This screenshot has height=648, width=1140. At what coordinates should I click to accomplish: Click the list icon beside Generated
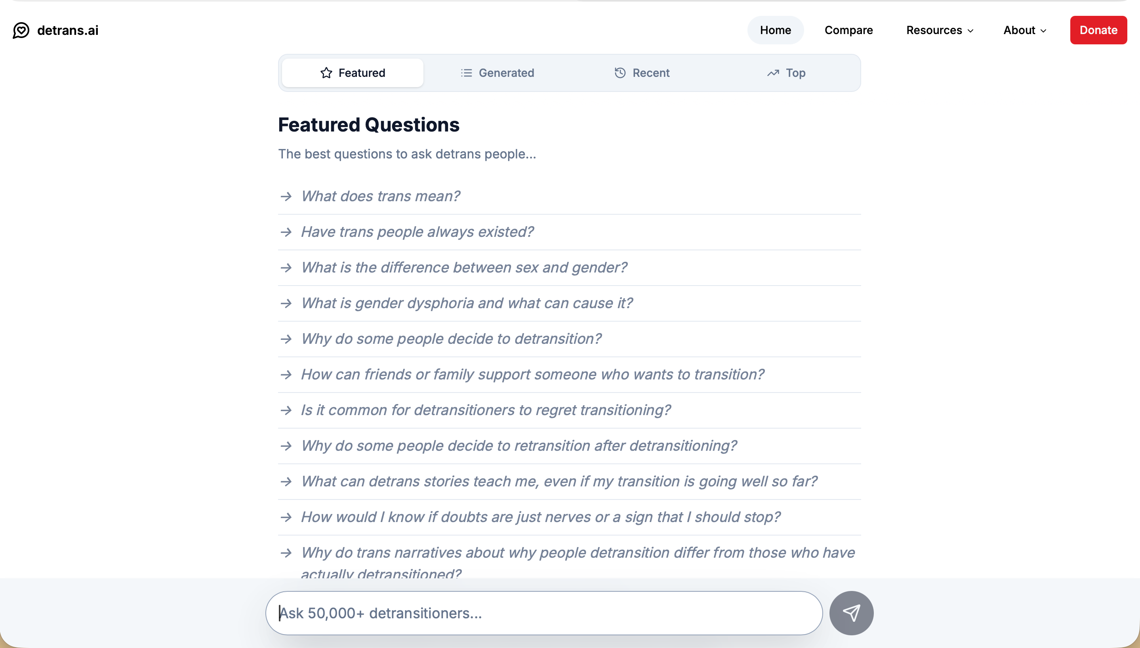click(466, 73)
